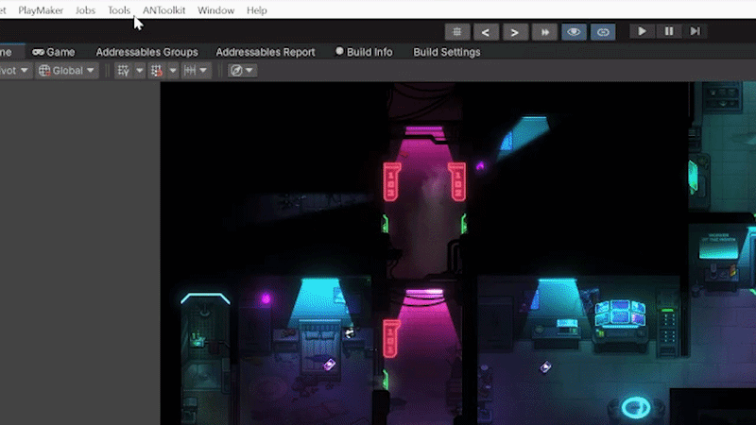Open the Tools menu
The height and width of the screenshot is (425, 756).
(119, 10)
